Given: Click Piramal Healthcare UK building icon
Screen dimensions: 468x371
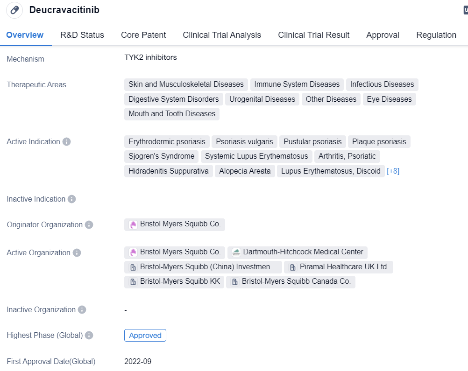Looking at the screenshot, I should coord(293,267).
